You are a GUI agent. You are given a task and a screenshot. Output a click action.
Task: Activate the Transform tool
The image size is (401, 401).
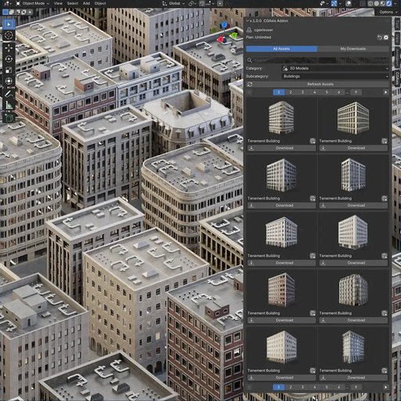click(9, 81)
